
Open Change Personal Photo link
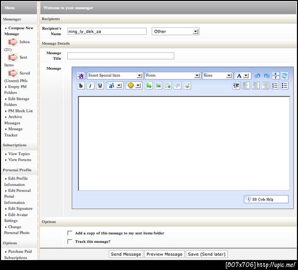(x=17, y=230)
